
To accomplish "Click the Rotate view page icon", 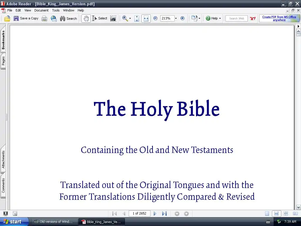I will (x=195, y=19).
